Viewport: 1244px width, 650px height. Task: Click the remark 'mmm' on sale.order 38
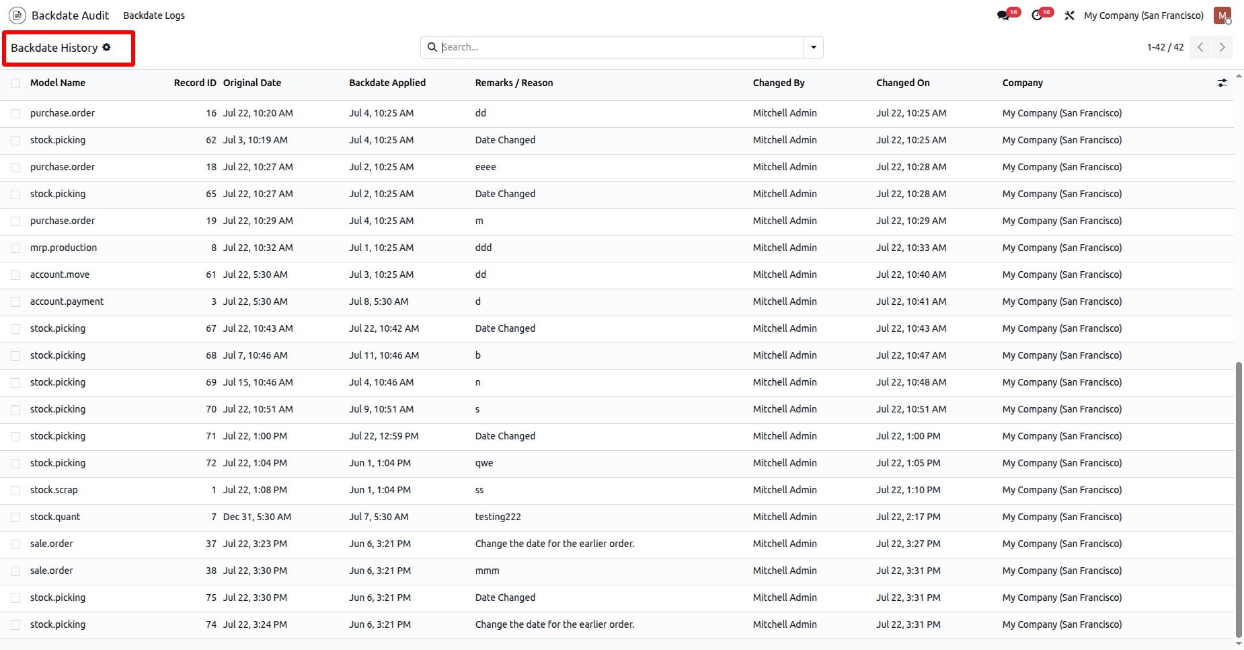pyautogui.click(x=488, y=571)
